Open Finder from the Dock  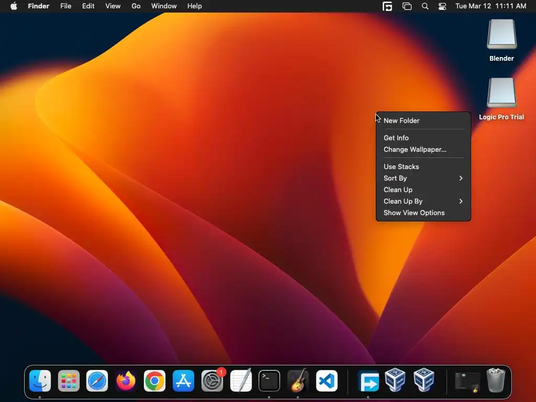pyautogui.click(x=40, y=381)
